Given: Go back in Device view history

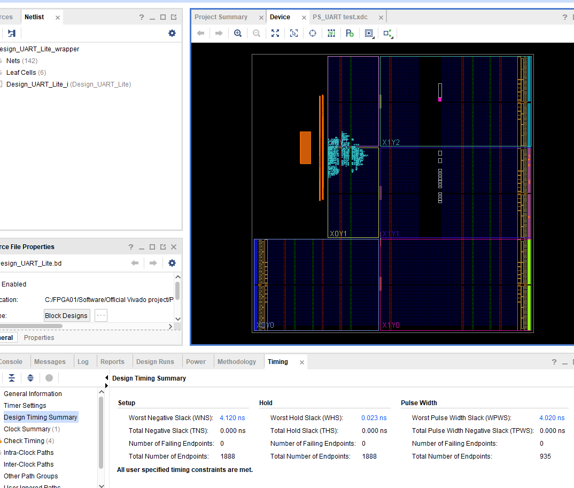Looking at the screenshot, I should tap(200, 33).
